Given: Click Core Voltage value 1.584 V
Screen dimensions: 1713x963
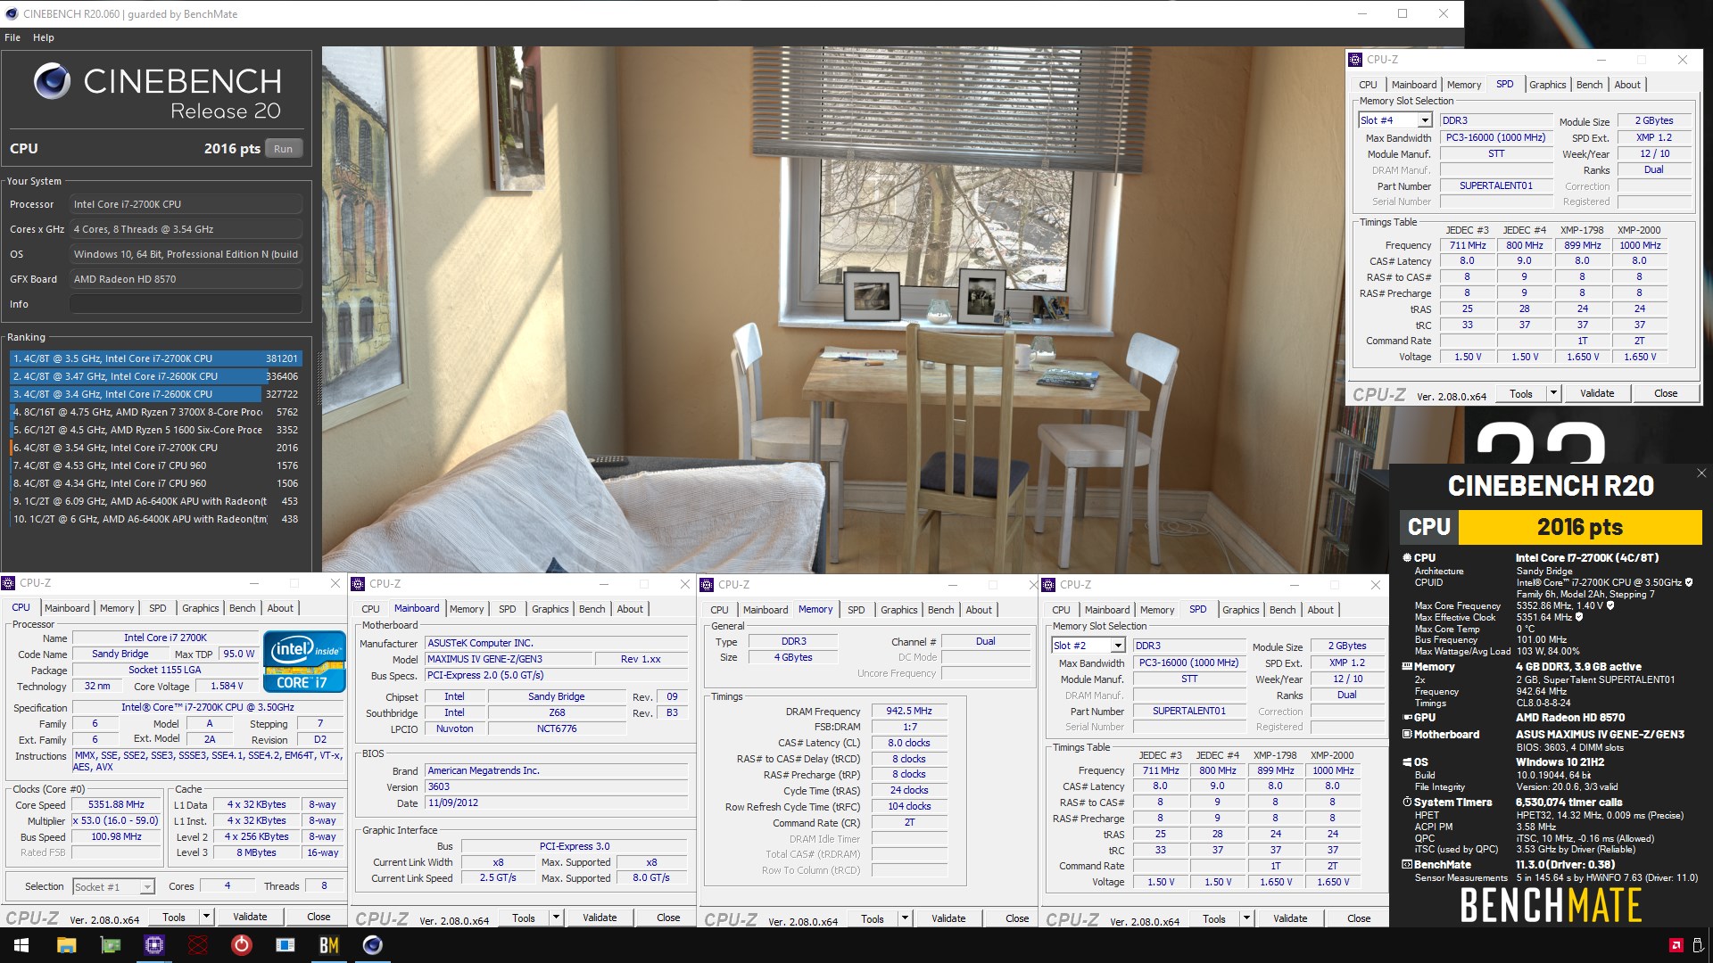Looking at the screenshot, I should pyautogui.click(x=228, y=687).
